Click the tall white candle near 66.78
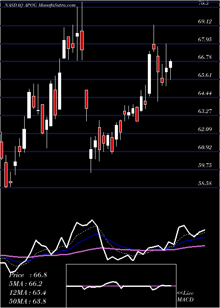220x308 pixels. (150, 74)
